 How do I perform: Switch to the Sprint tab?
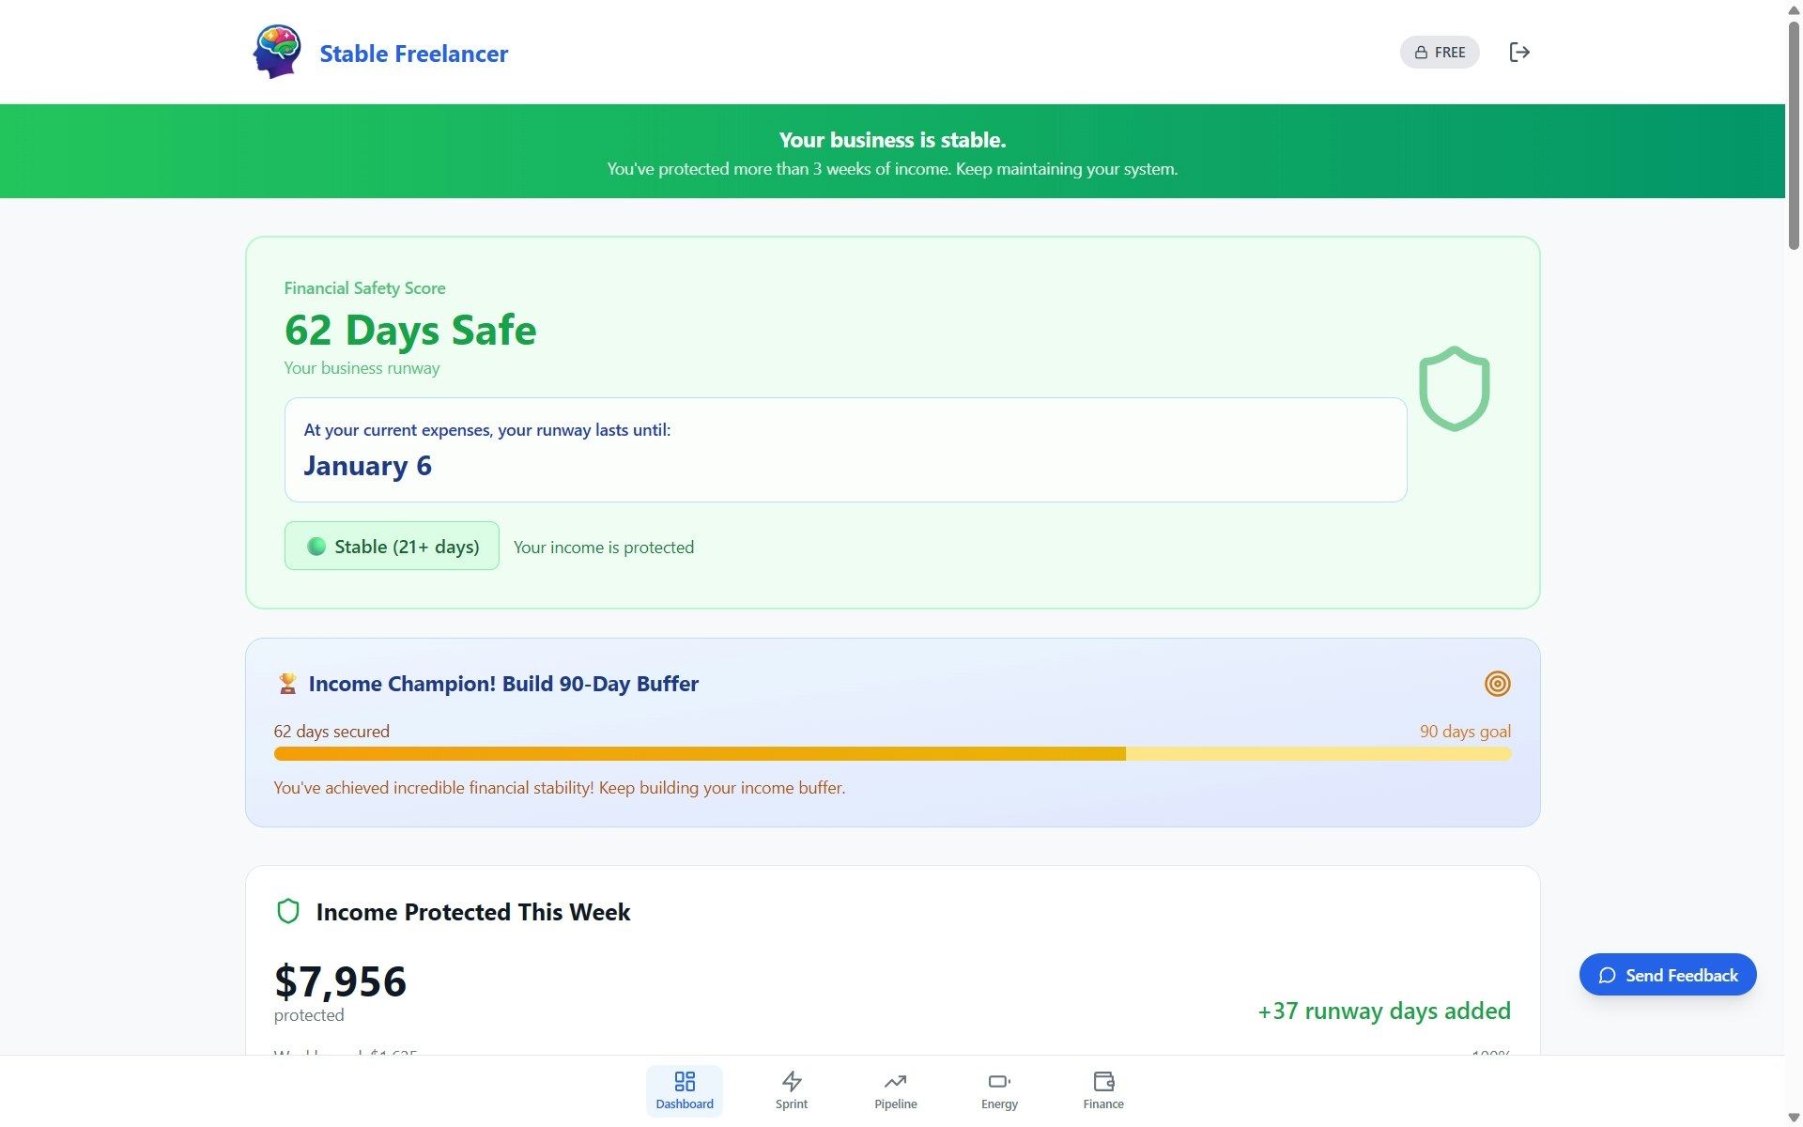[x=791, y=1091]
